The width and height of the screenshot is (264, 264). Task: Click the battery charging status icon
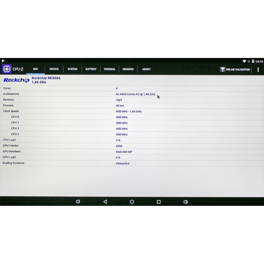pyautogui.click(x=253, y=61)
